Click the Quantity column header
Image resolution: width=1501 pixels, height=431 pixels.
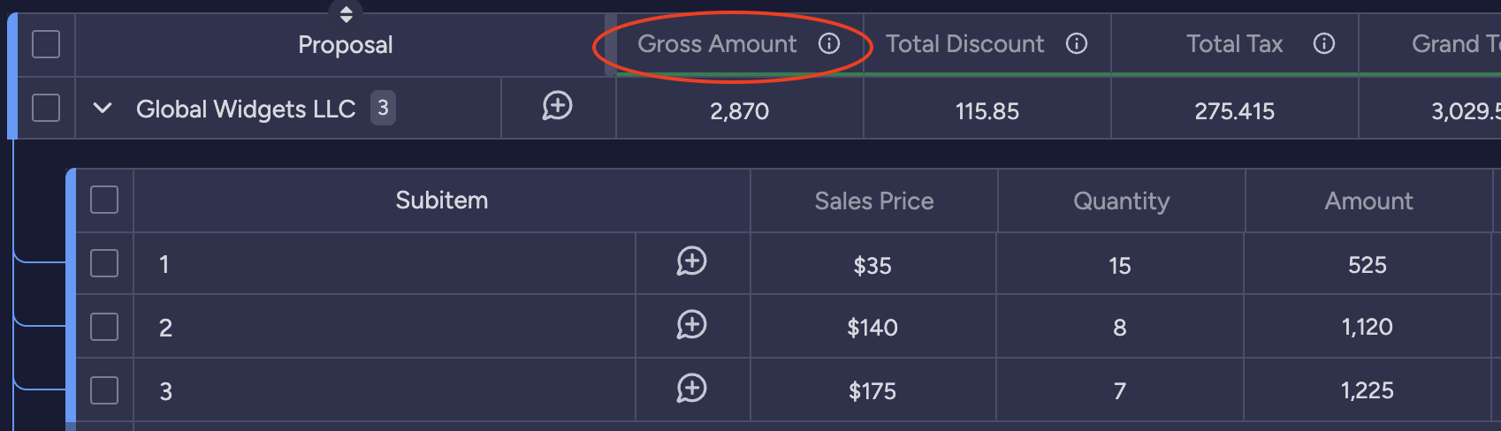pos(1121,200)
